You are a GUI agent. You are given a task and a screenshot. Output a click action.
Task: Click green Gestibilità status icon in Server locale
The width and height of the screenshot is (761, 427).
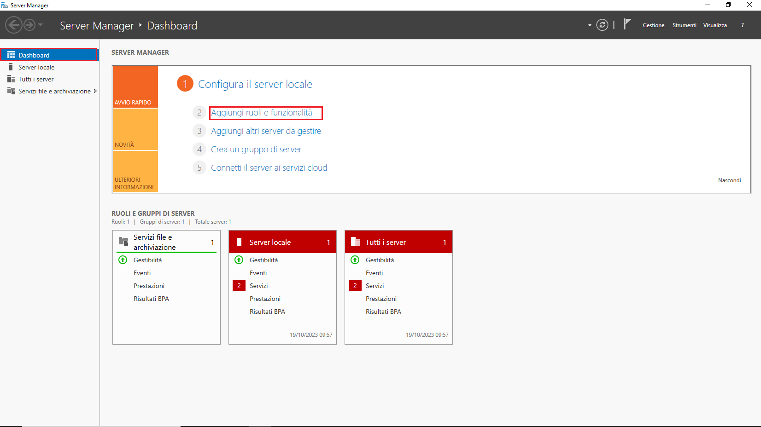239,260
